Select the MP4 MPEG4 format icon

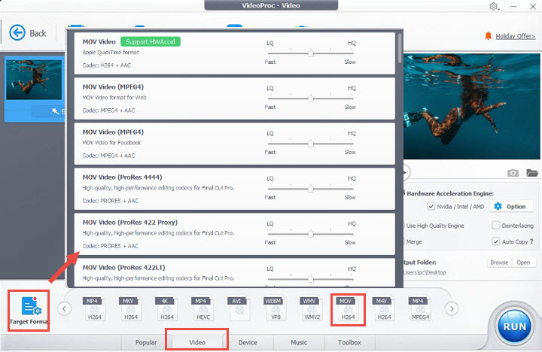pos(420,308)
